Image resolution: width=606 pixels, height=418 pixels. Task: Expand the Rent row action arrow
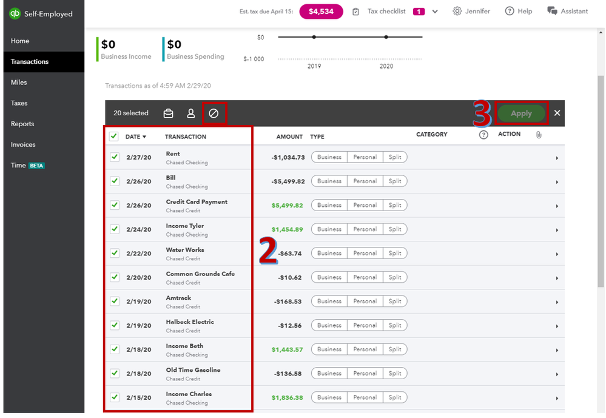[557, 158]
